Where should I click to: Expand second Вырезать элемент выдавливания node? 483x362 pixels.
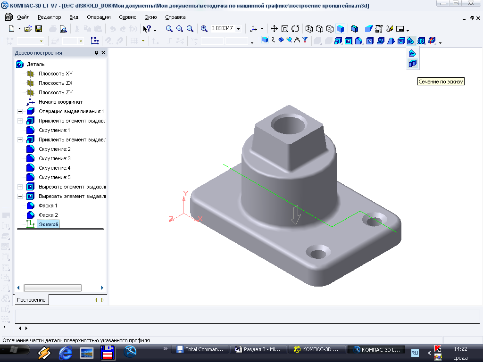click(20, 197)
